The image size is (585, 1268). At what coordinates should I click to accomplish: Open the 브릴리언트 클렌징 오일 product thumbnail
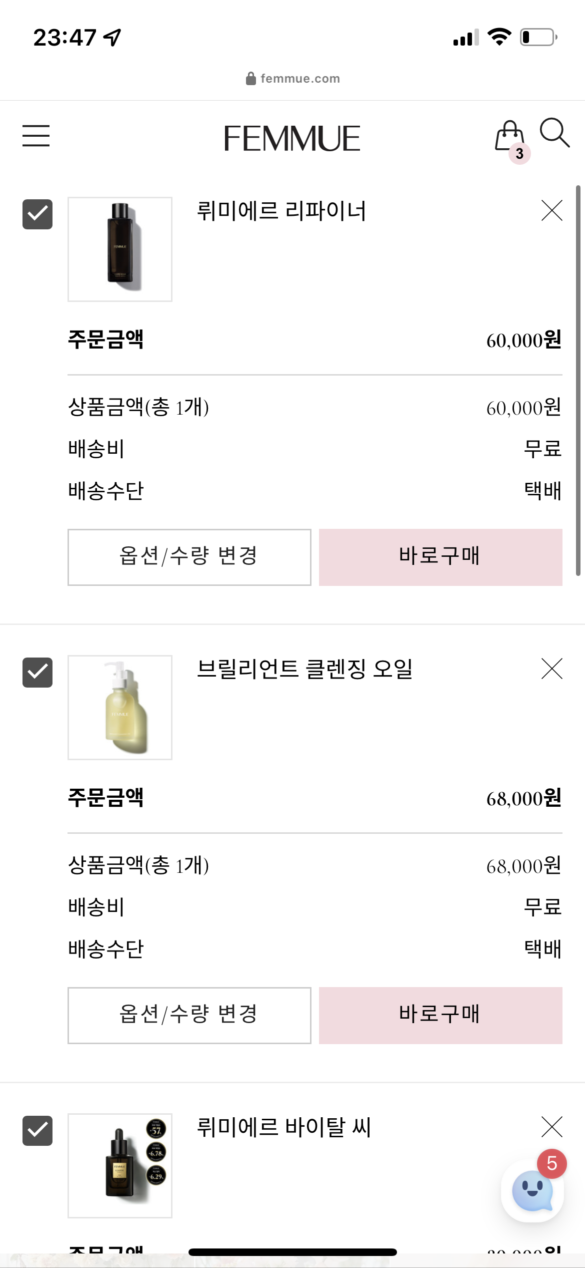coord(120,708)
